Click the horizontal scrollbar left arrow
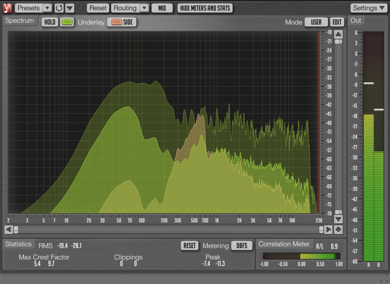Viewport: 390px width, 284px height. tap(8, 230)
